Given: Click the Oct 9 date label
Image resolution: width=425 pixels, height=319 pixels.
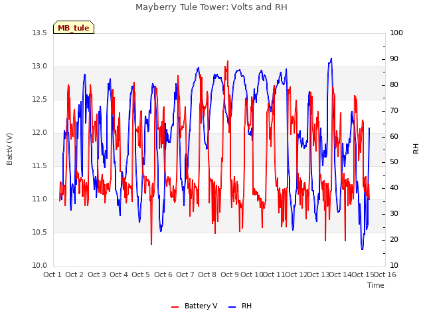Looking at the screenshot, I should (230, 274).
